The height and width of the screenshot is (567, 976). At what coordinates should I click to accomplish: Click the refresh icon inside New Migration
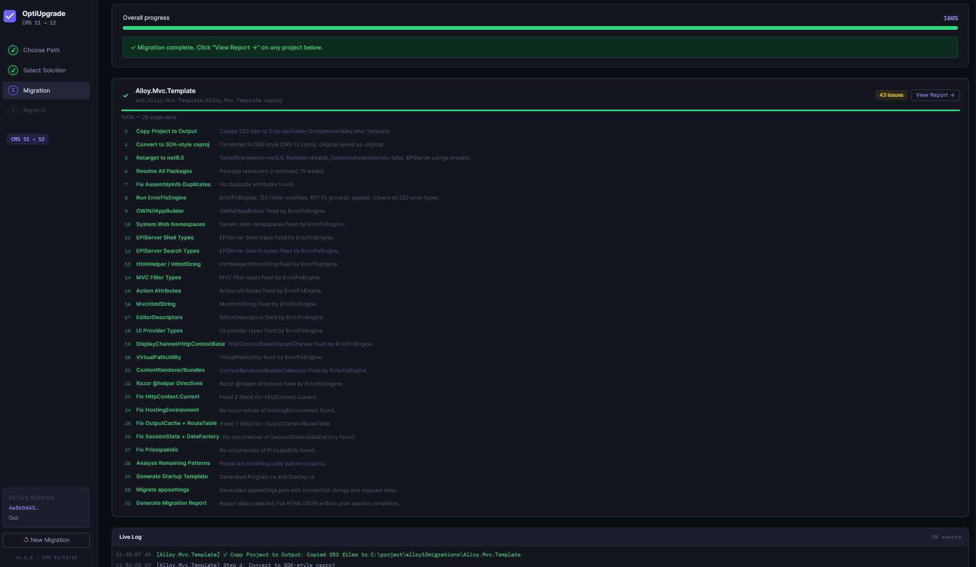(26, 540)
